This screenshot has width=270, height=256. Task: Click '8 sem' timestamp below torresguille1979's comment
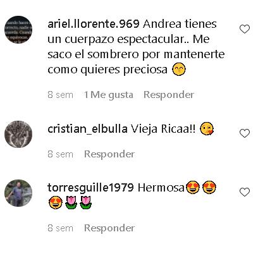click(60, 228)
